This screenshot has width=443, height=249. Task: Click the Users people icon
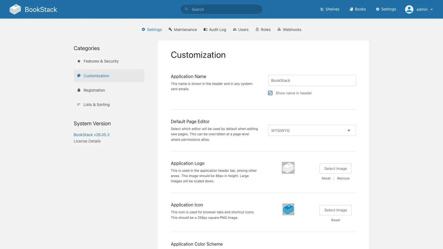click(235, 30)
